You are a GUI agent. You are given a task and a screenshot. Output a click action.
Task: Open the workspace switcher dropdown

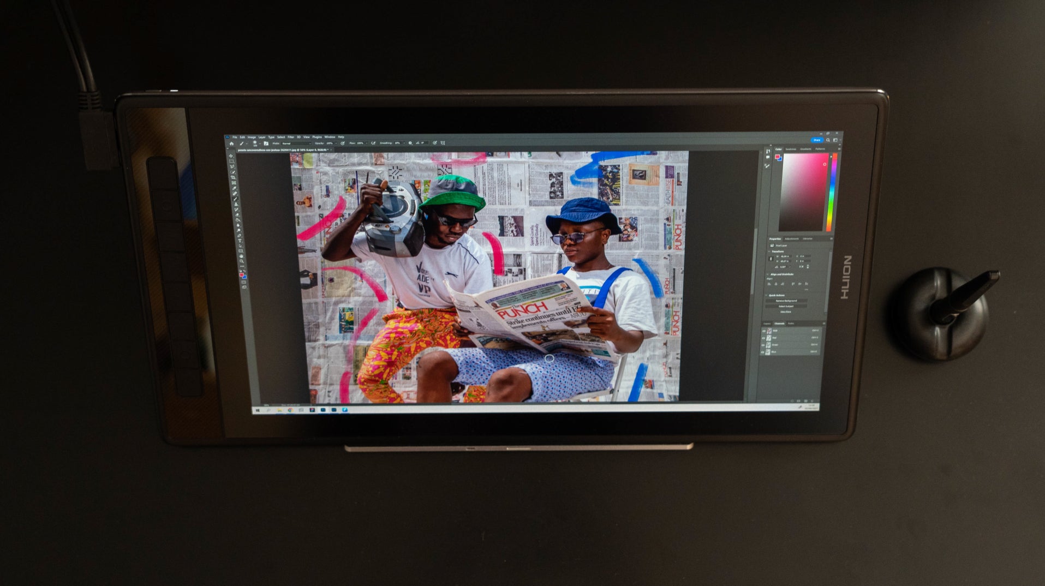coord(835,140)
